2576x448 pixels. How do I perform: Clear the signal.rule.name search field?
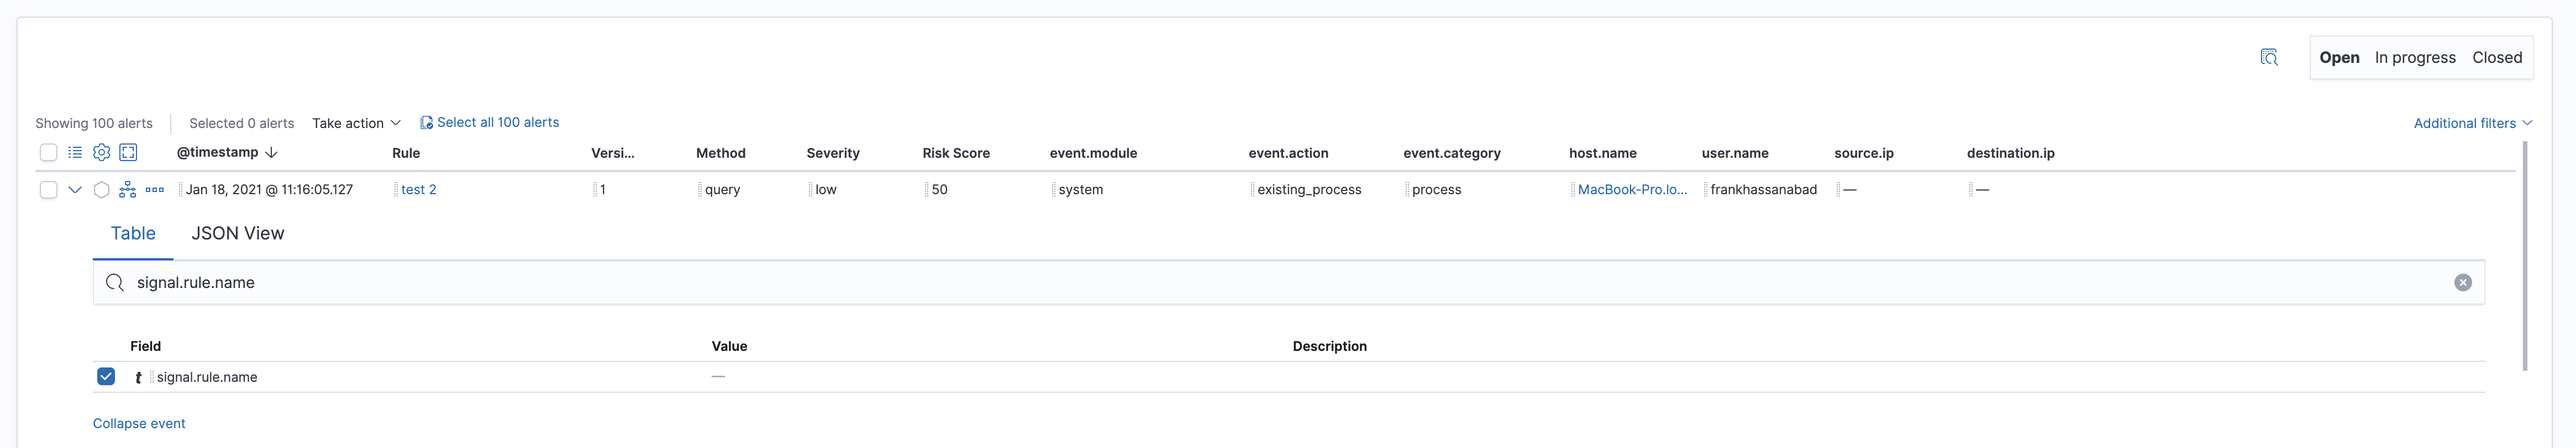(2462, 284)
